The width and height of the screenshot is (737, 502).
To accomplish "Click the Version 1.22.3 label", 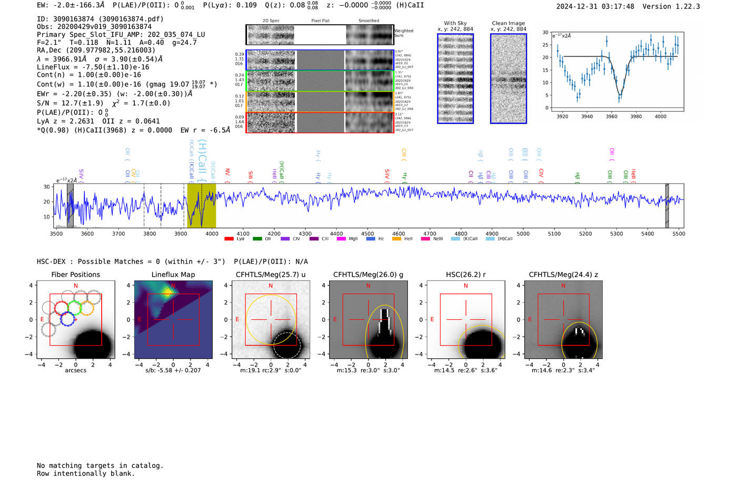I will (x=671, y=6).
